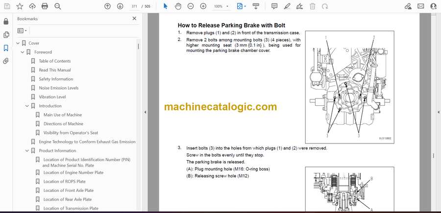Send file by email envelope icon

click(x=421, y=6)
